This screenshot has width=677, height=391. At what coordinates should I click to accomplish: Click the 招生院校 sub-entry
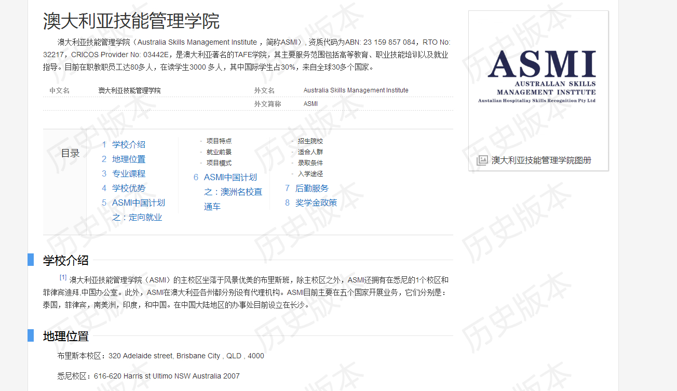click(x=310, y=141)
